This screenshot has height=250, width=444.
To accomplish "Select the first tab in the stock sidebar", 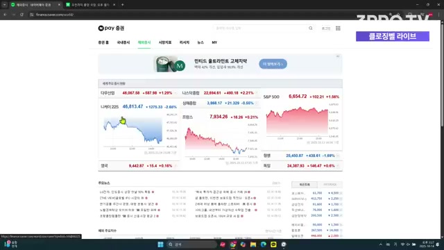I will (305, 185).
